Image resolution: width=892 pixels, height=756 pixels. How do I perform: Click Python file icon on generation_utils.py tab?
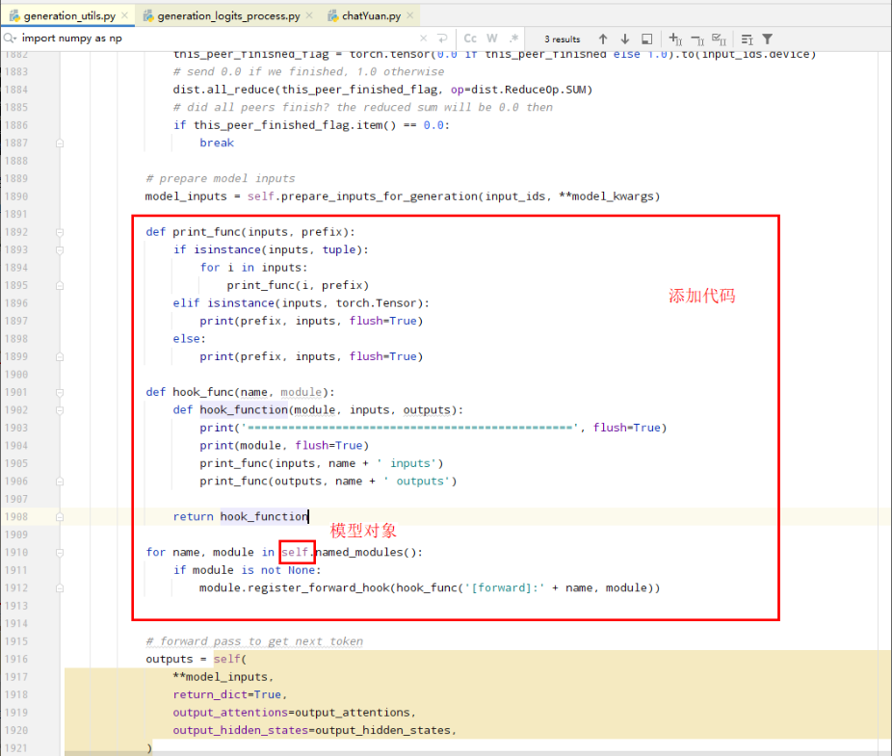click(x=14, y=16)
